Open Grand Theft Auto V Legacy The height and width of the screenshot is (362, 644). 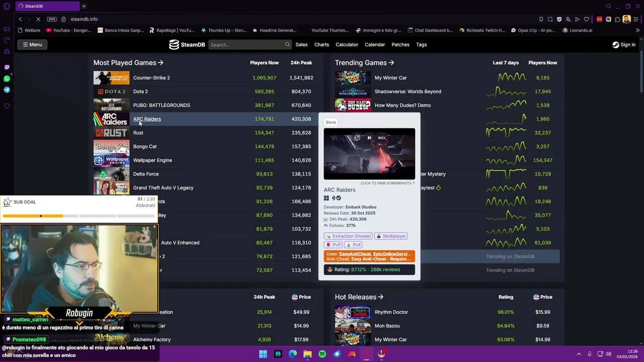tap(163, 188)
